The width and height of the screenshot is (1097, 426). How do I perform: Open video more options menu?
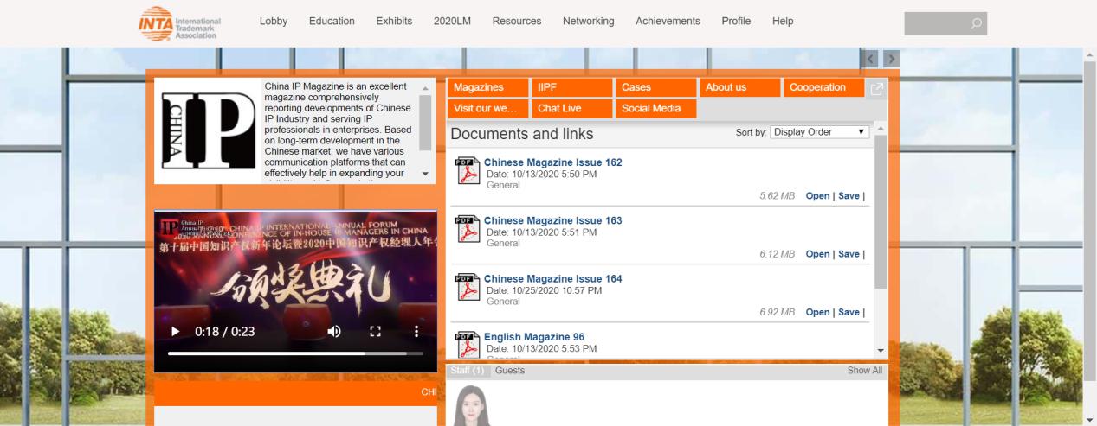pyautogui.click(x=416, y=331)
